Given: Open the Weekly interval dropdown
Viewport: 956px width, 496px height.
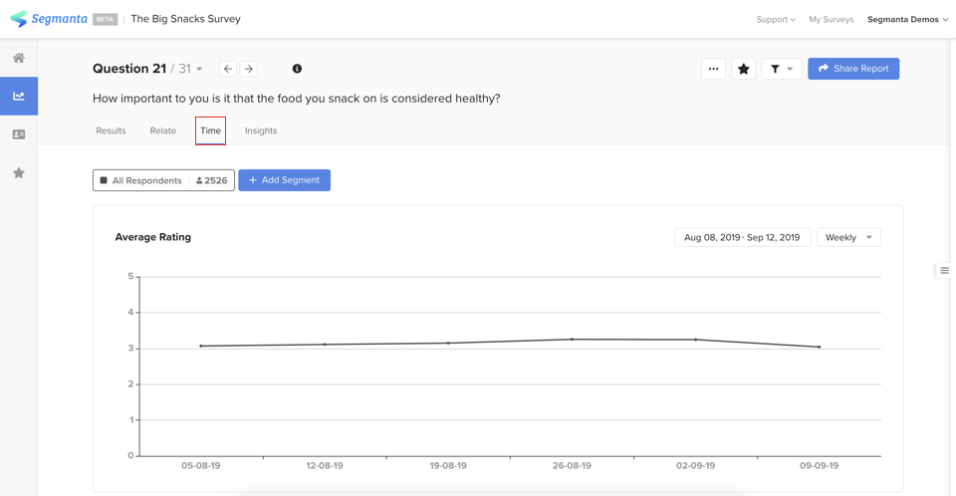Looking at the screenshot, I should pos(848,237).
